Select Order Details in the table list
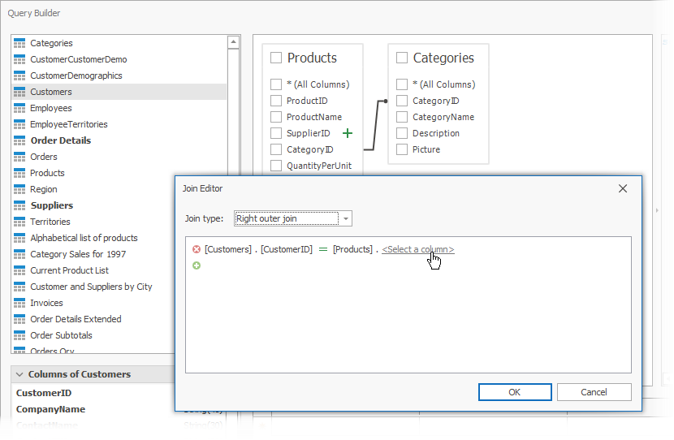The image size is (674, 440). (x=60, y=140)
